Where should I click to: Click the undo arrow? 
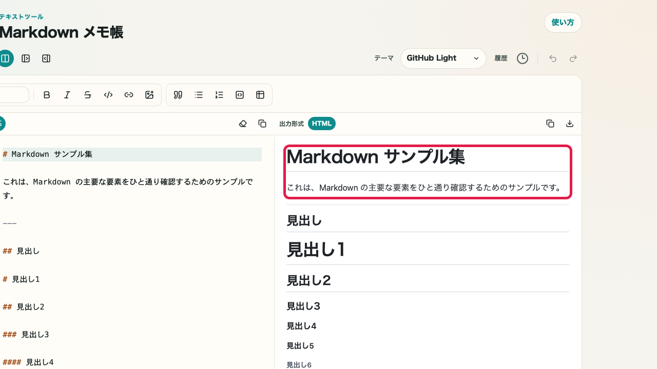553,58
